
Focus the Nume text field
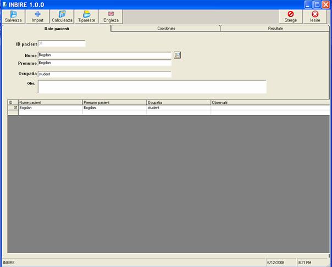[104, 55]
